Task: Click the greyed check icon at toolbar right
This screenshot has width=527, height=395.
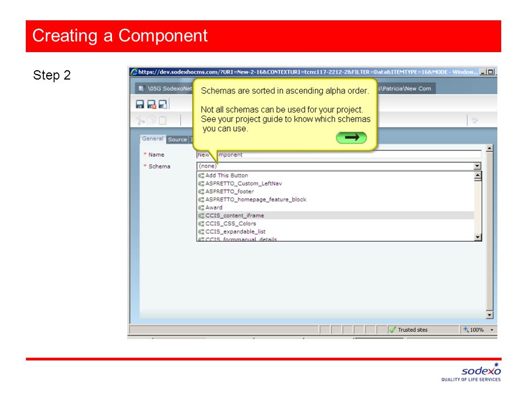Action: pos(475,120)
